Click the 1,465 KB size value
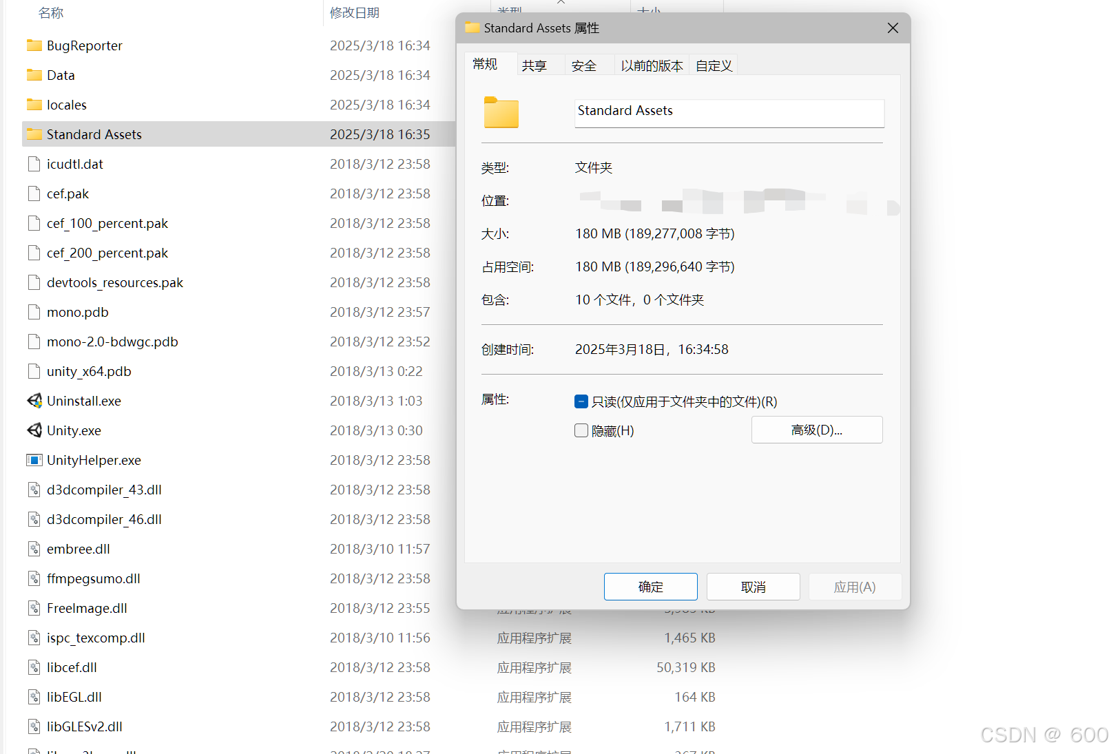This screenshot has width=1111, height=754. (x=689, y=638)
